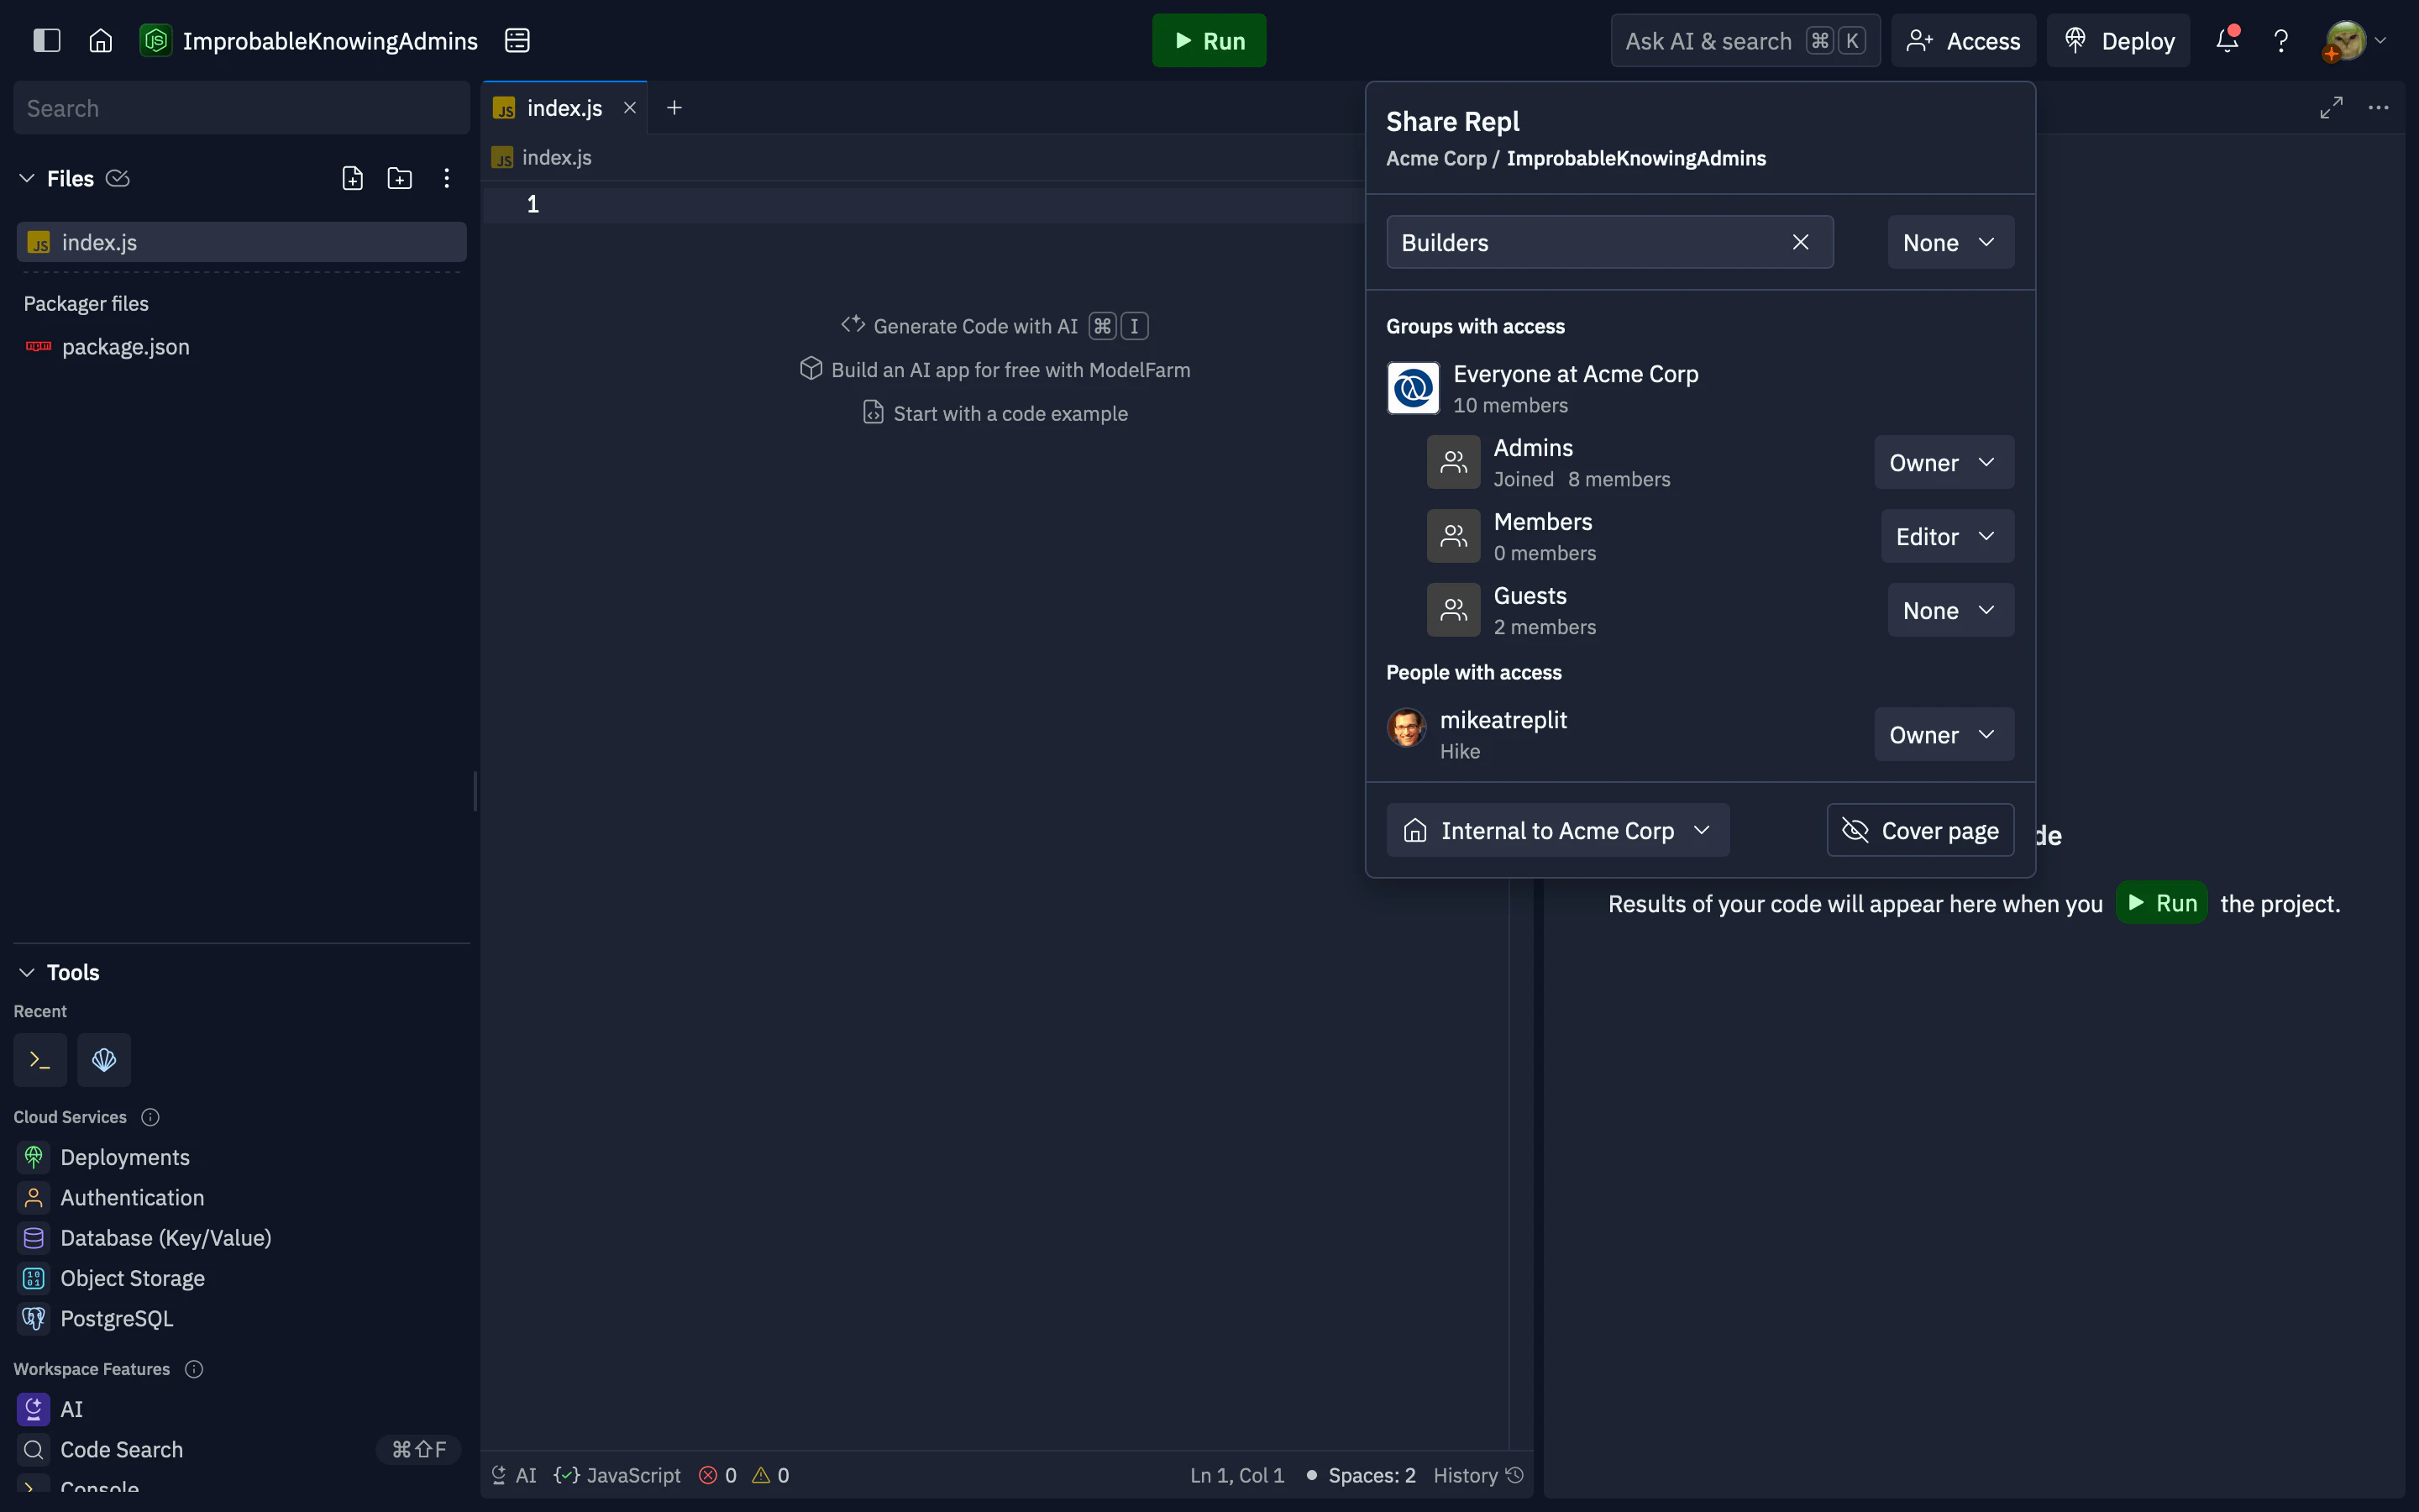The width and height of the screenshot is (2419, 1512).
Task: Change Admins Owner role dropdown
Action: pyautogui.click(x=1944, y=462)
